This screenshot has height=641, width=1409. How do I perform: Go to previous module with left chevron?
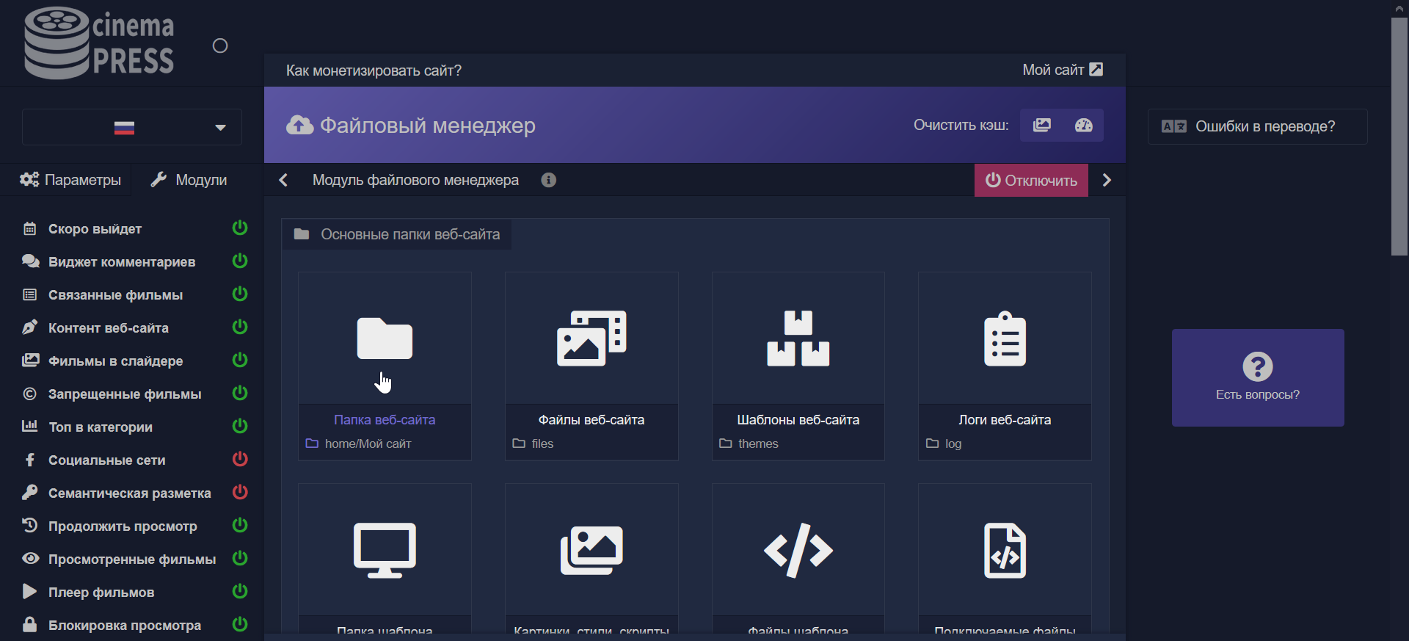click(x=283, y=180)
